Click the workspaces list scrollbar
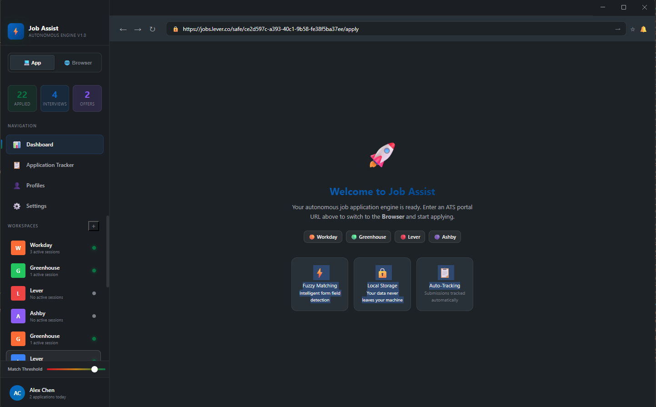 (108, 251)
